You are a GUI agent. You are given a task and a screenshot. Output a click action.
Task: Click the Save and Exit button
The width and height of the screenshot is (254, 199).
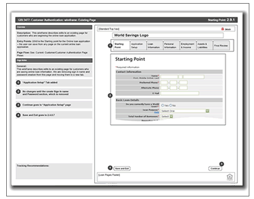point(122,168)
